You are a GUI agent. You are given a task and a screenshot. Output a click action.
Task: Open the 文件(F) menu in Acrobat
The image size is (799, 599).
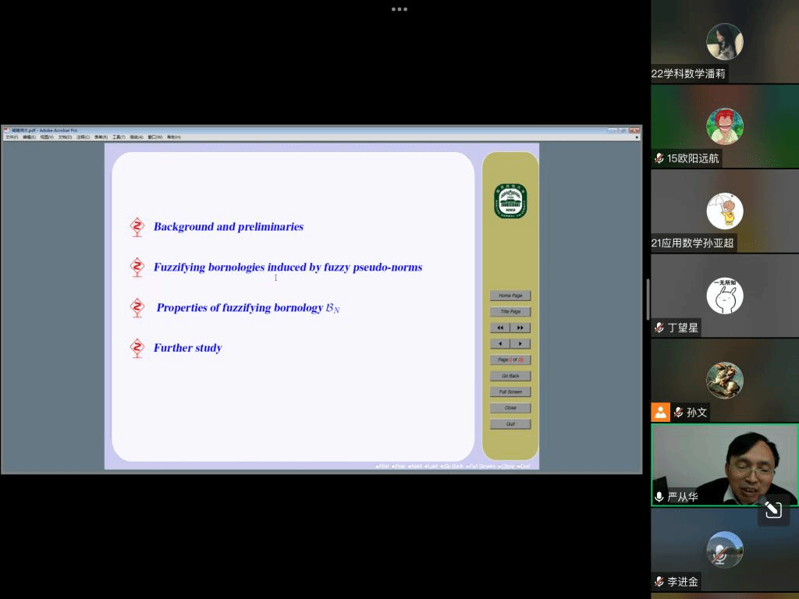pyautogui.click(x=11, y=137)
